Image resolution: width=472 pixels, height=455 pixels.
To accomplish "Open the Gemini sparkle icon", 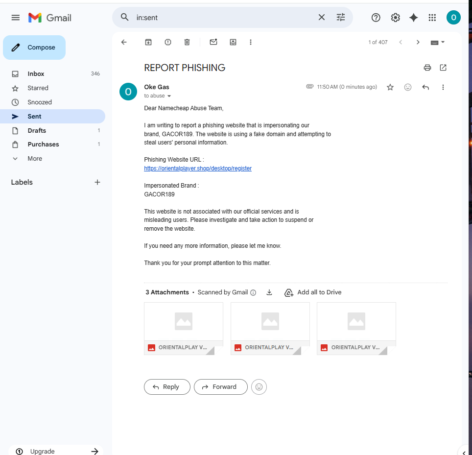I will [x=414, y=18].
